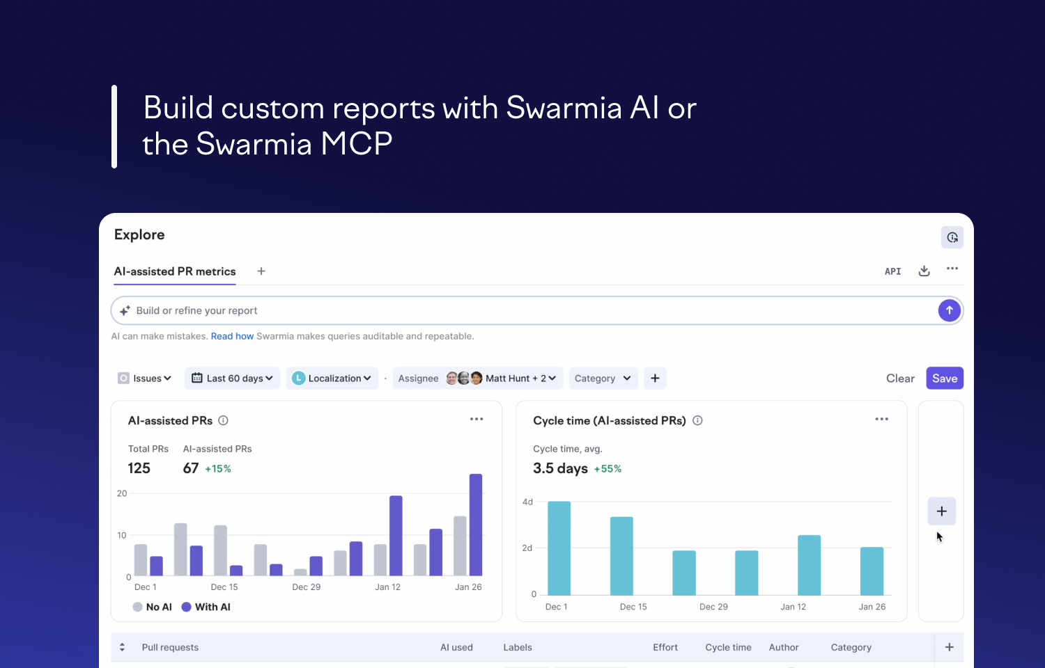Click the 125 Total PRs value

(139, 468)
